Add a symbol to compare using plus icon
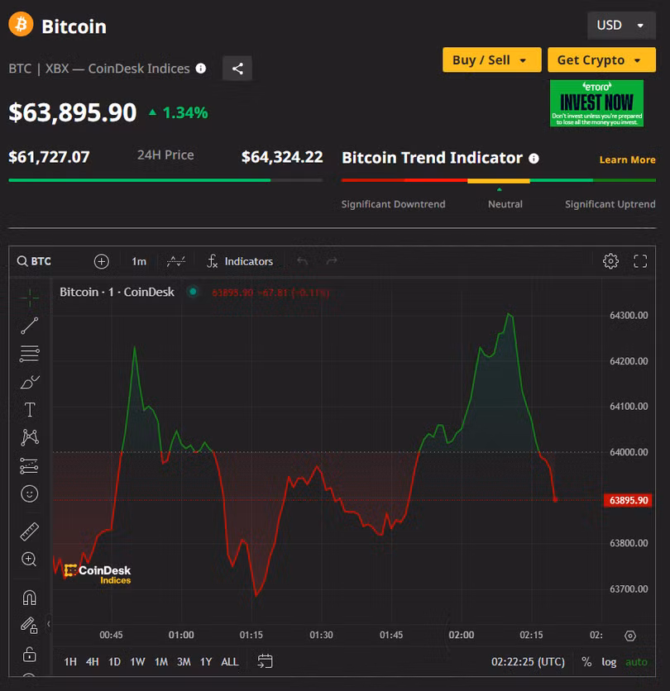Screen dimensions: 670x691 coord(102,261)
